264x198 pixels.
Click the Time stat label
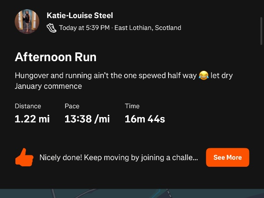click(x=132, y=106)
